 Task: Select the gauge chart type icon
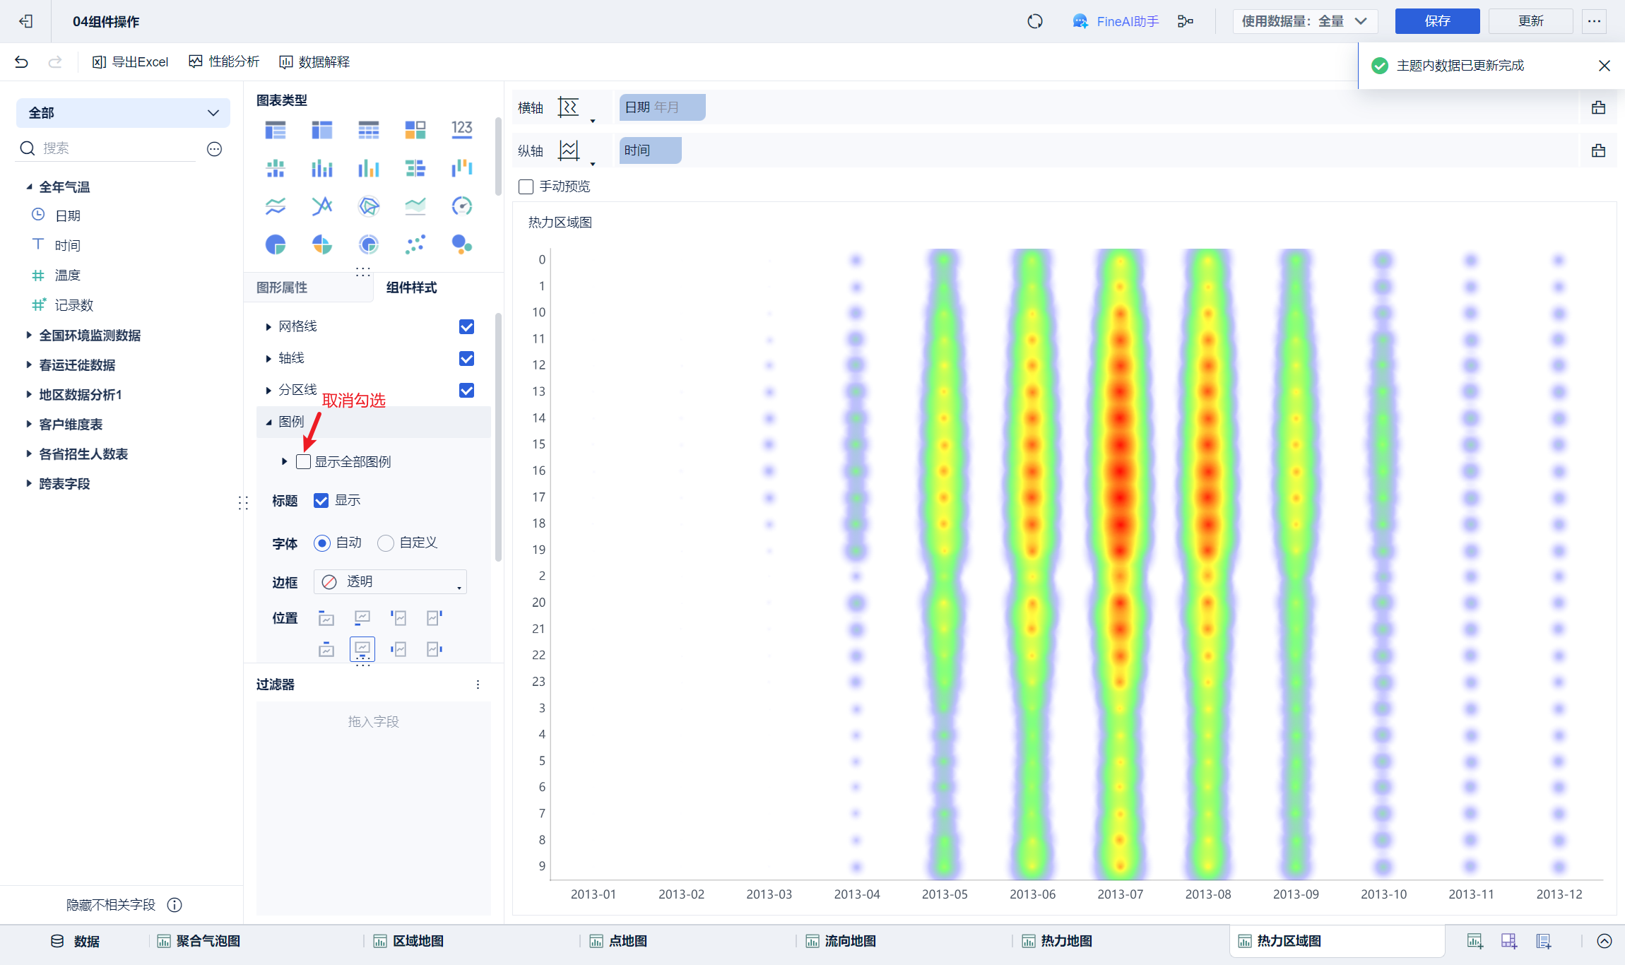(461, 206)
